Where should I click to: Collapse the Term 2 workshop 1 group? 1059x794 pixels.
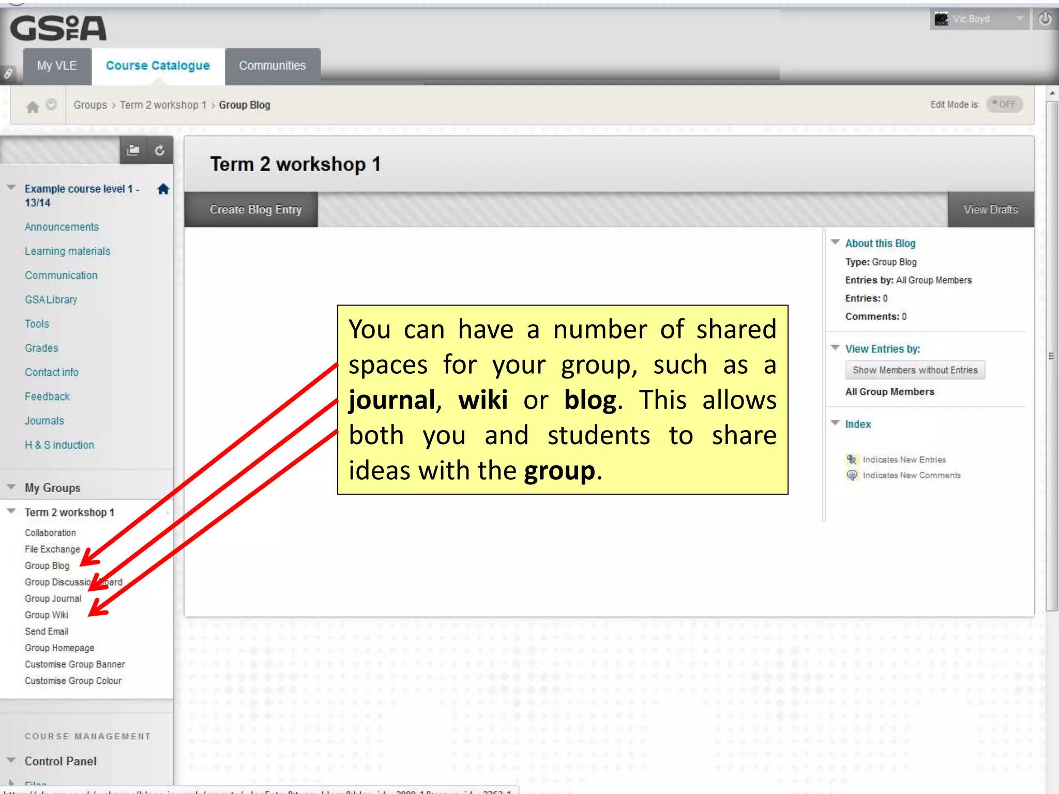pos(11,511)
